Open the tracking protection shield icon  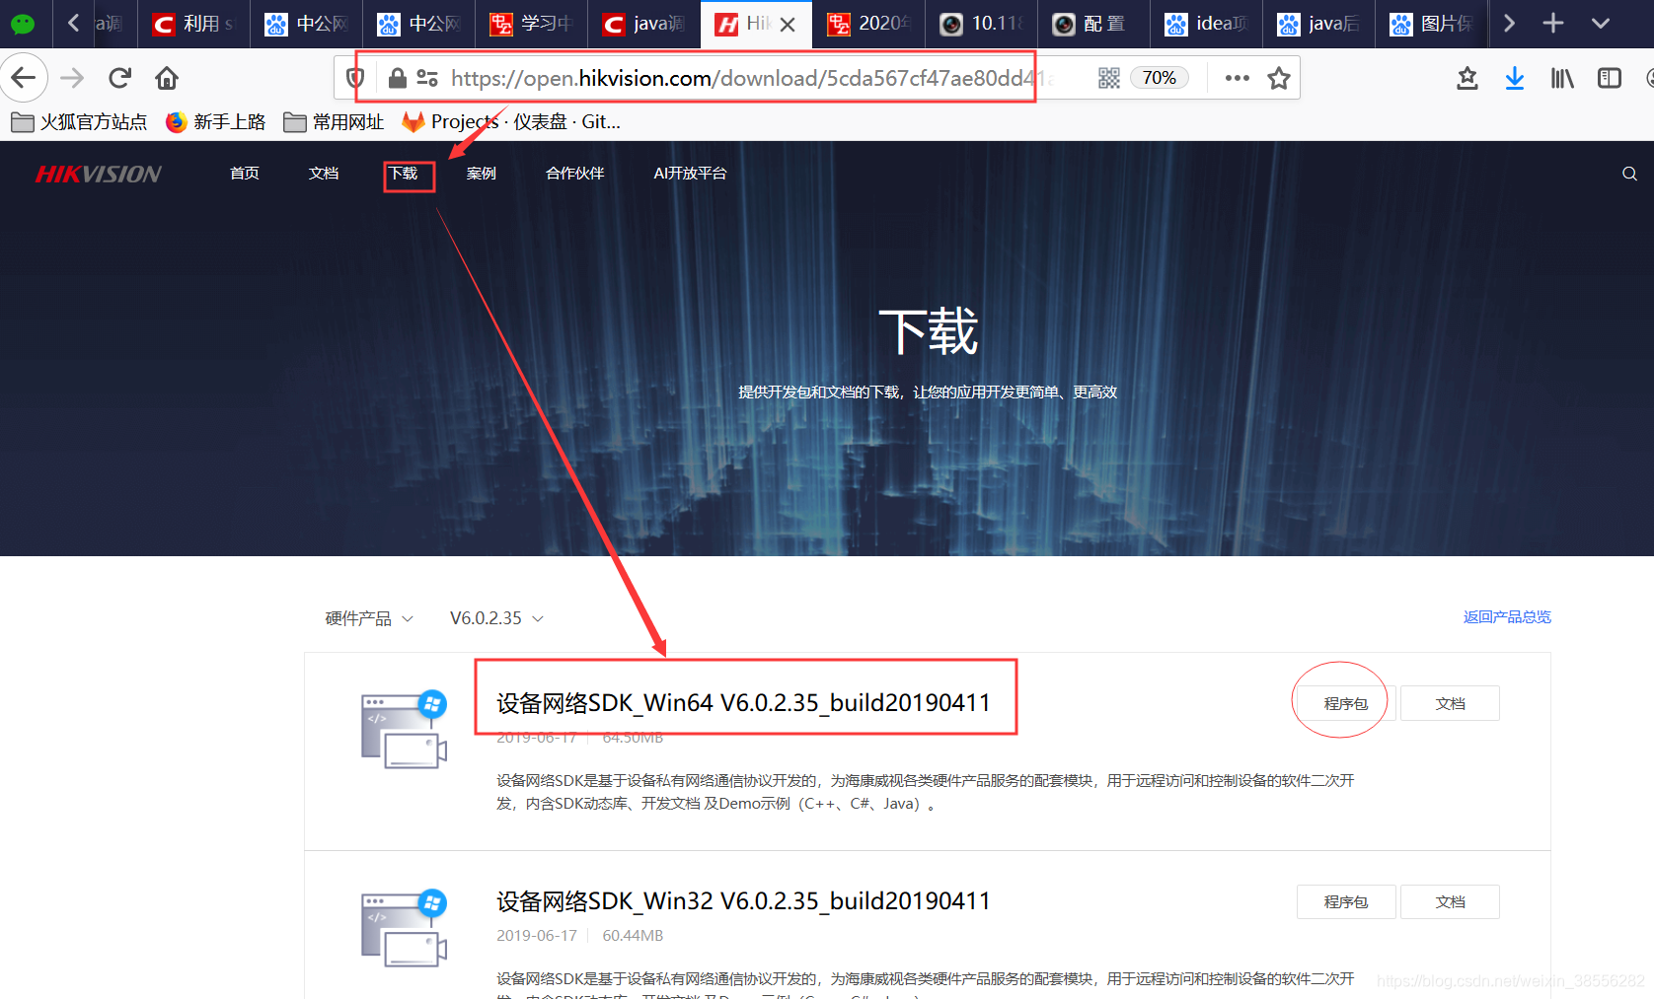tap(356, 78)
